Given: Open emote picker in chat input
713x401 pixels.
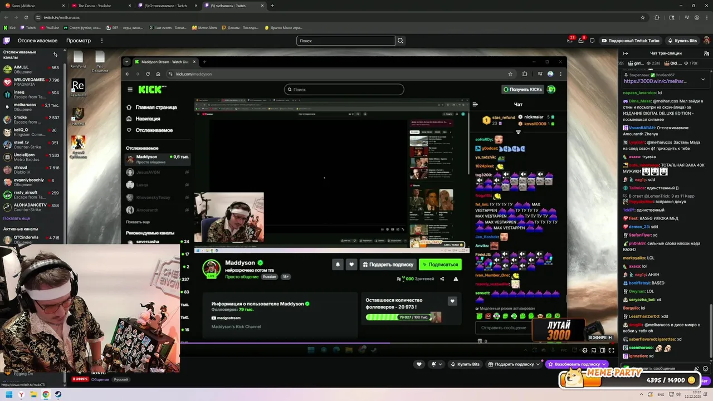Looking at the screenshot, I should 705,369.
